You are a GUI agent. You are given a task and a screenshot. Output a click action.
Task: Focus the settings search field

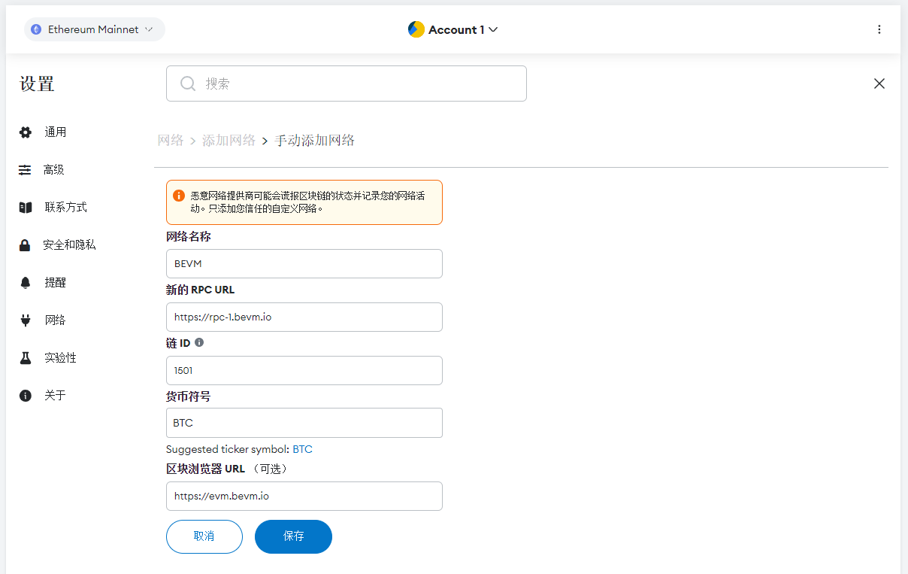coord(346,84)
